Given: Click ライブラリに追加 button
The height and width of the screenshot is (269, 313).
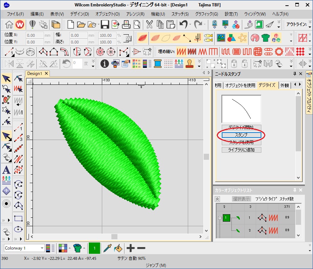Looking at the screenshot, I should click(x=241, y=150).
